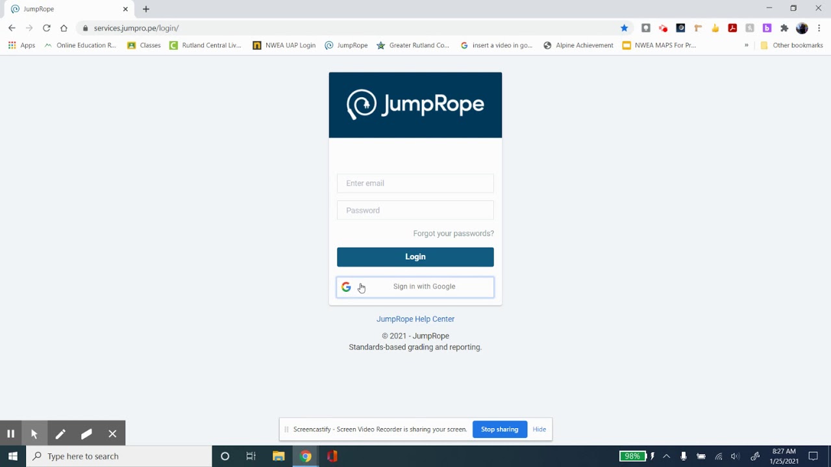Image resolution: width=831 pixels, height=467 pixels.
Task: Select the JumpRope browser tab
Action: [x=70, y=9]
